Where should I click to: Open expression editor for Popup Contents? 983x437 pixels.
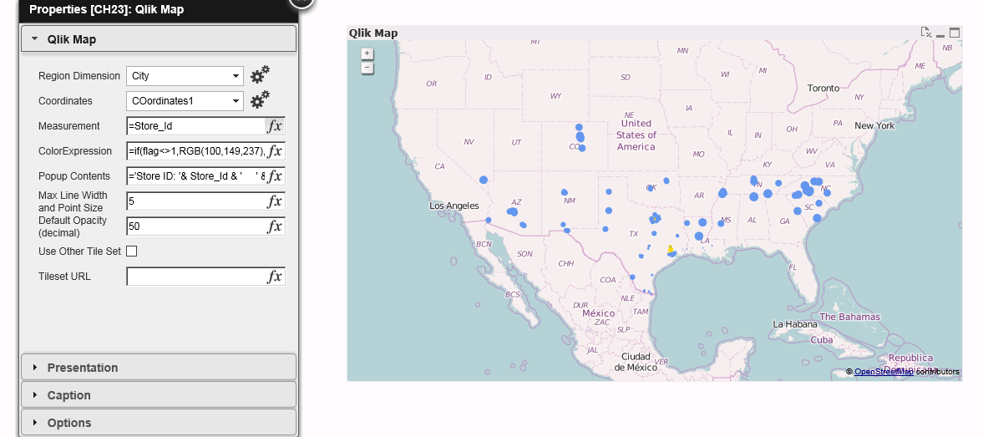click(275, 176)
